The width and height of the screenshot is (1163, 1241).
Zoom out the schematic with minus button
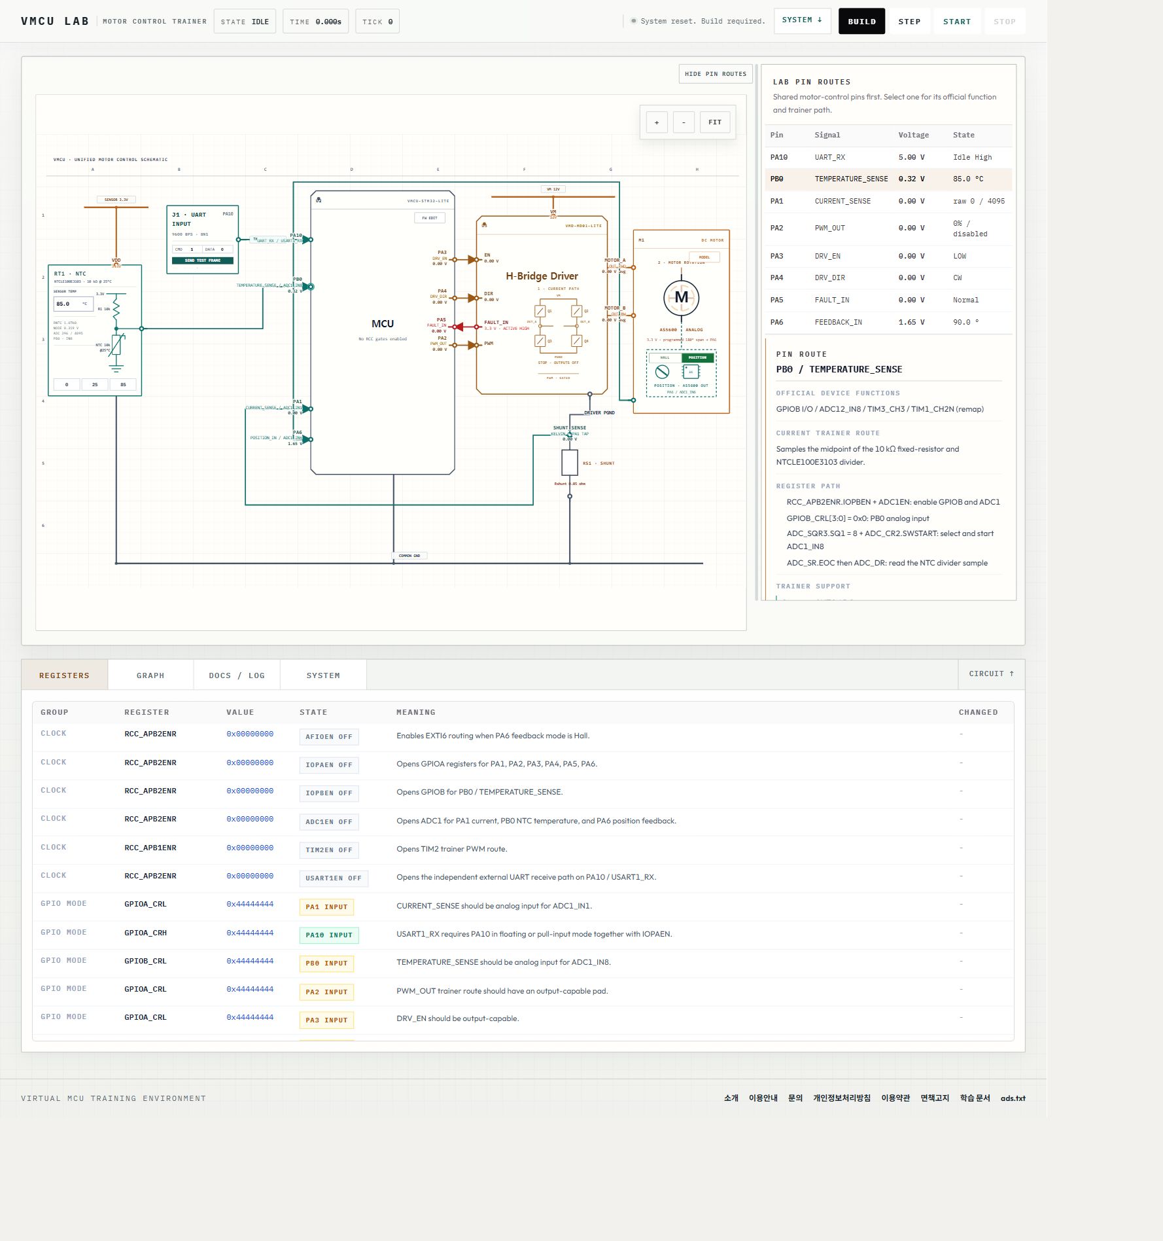pyautogui.click(x=684, y=122)
